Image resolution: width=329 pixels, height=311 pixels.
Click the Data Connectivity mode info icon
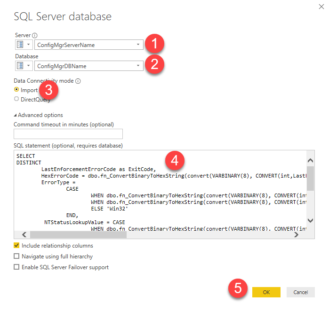tap(78, 81)
